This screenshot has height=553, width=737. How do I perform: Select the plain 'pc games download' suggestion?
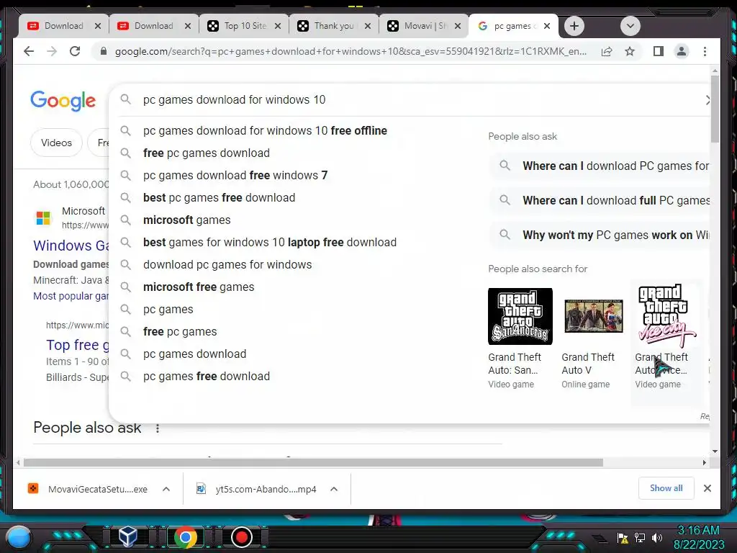194,354
